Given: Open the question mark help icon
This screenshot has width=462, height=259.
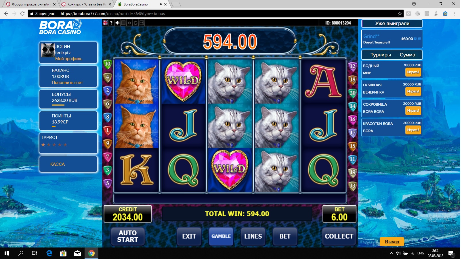Looking at the screenshot, I should click(111, 23).
